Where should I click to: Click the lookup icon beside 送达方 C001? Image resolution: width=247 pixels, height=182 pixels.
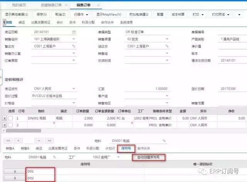tap(167, 46)
